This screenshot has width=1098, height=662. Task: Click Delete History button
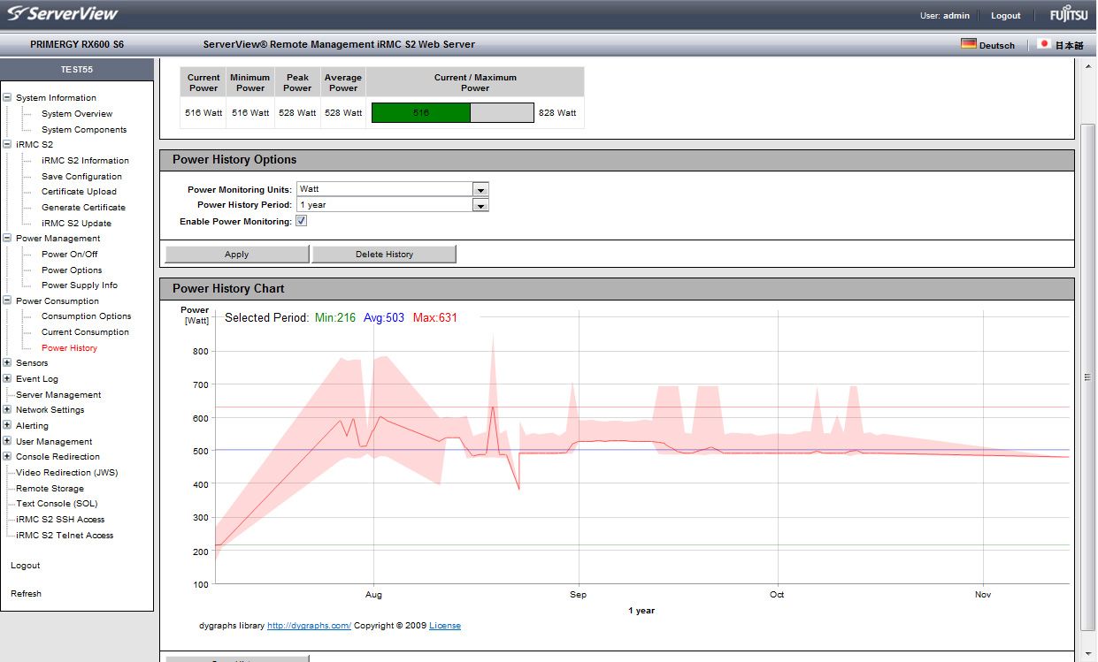pyautogui.click(x=384, y=255)
